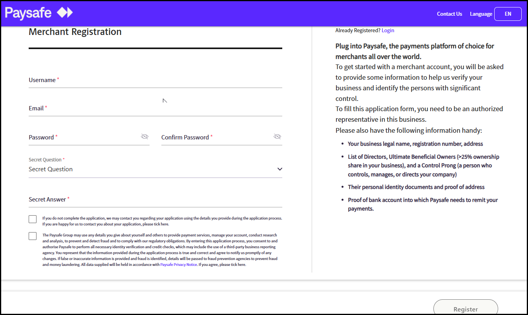Click the 'personal identity documents' bullet
Screen dimensions: 528x315
pos(416,187)
